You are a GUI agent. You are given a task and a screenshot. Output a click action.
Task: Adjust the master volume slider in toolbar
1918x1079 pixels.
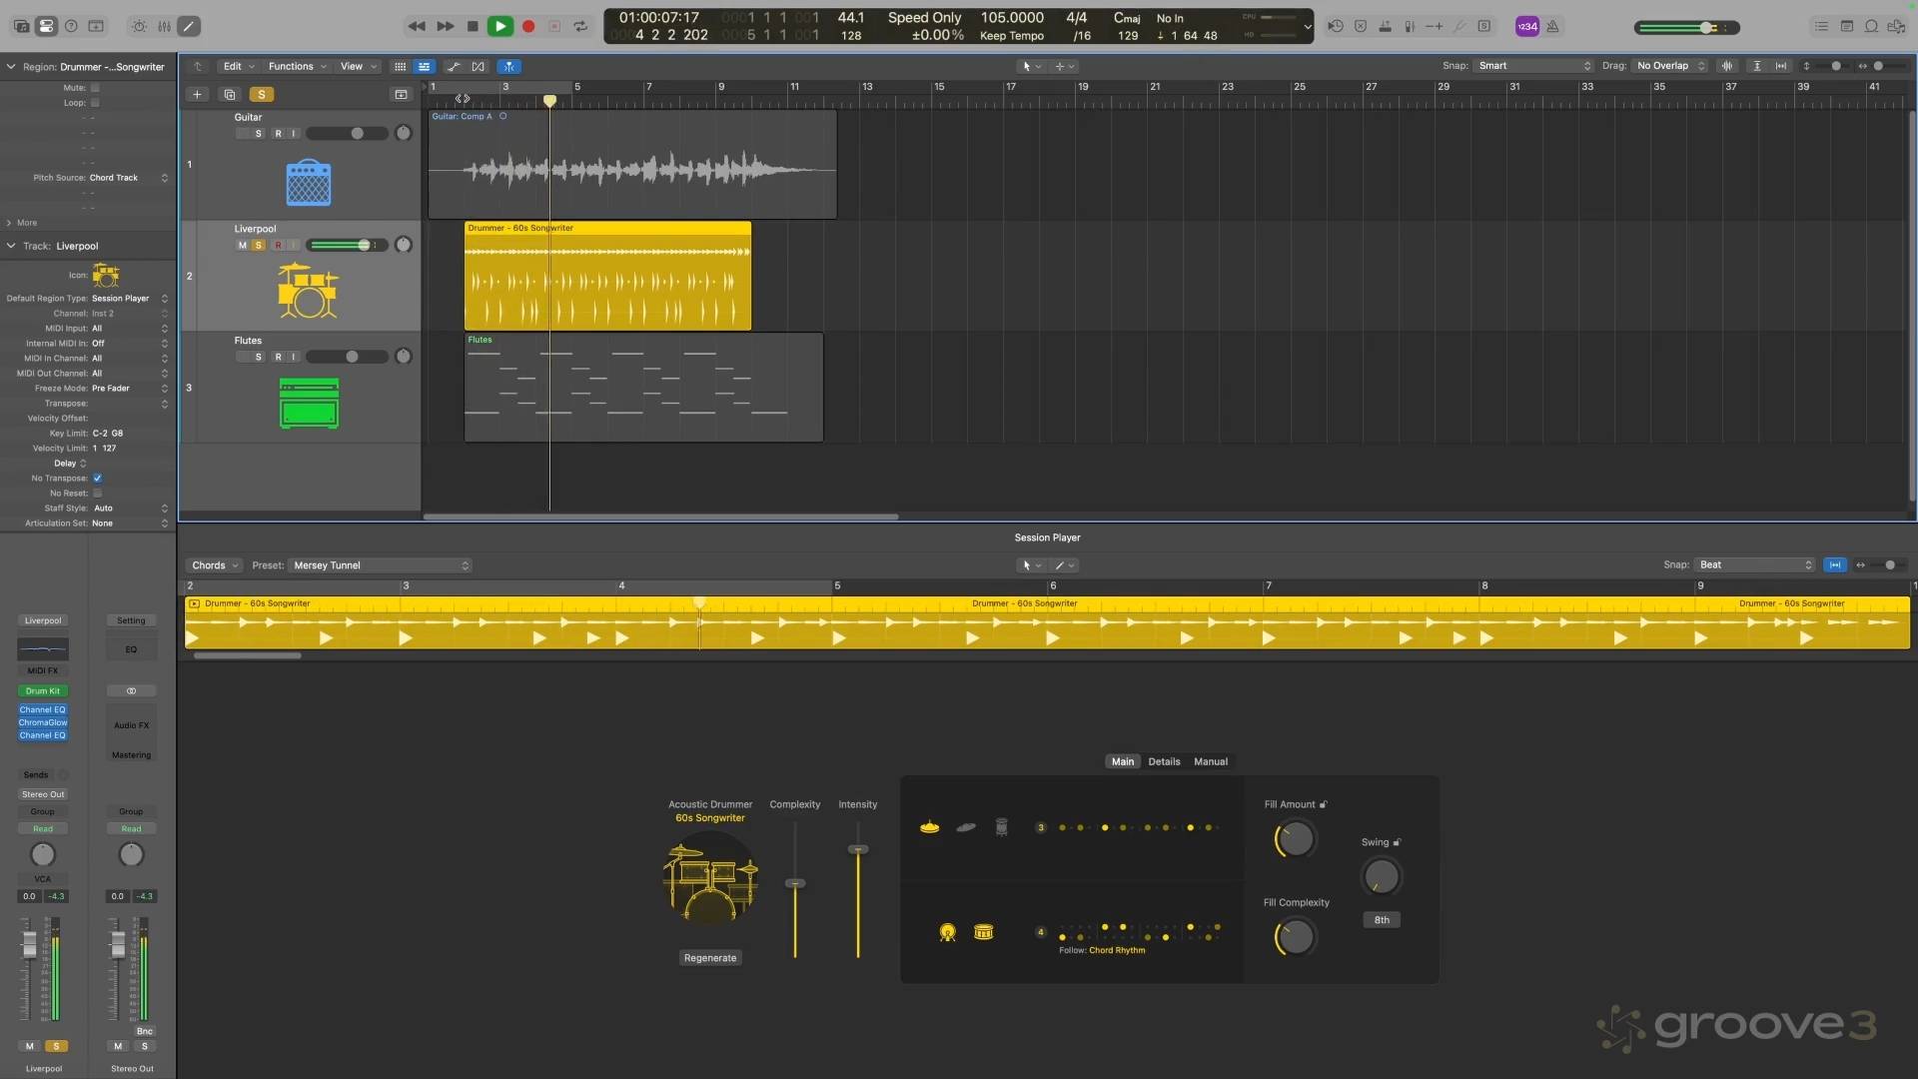click(x=1687, y=27)
